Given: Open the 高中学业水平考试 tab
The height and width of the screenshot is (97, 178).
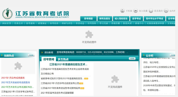Looking at the screenshot, I should [x=154, y=19].
